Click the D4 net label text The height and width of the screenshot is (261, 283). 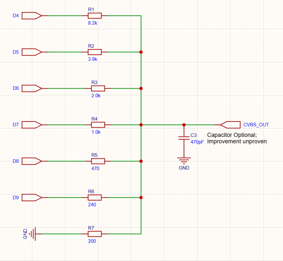pos(16,16)
